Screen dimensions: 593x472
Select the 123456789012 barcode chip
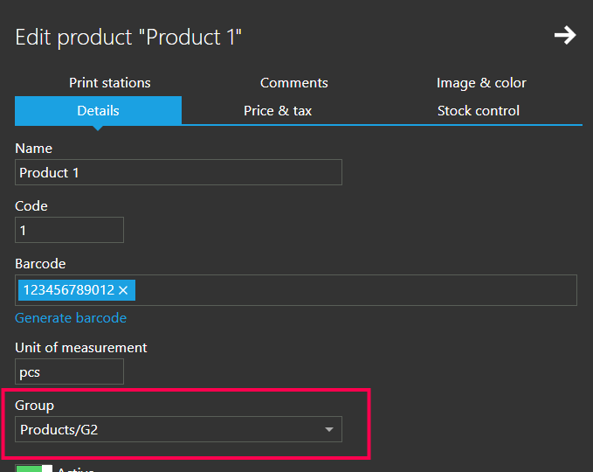click(66, 290)
